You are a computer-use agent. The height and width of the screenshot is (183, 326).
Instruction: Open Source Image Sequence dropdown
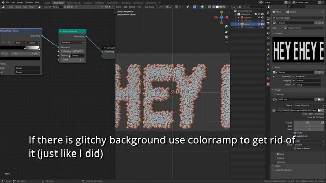tap(309, 105)
